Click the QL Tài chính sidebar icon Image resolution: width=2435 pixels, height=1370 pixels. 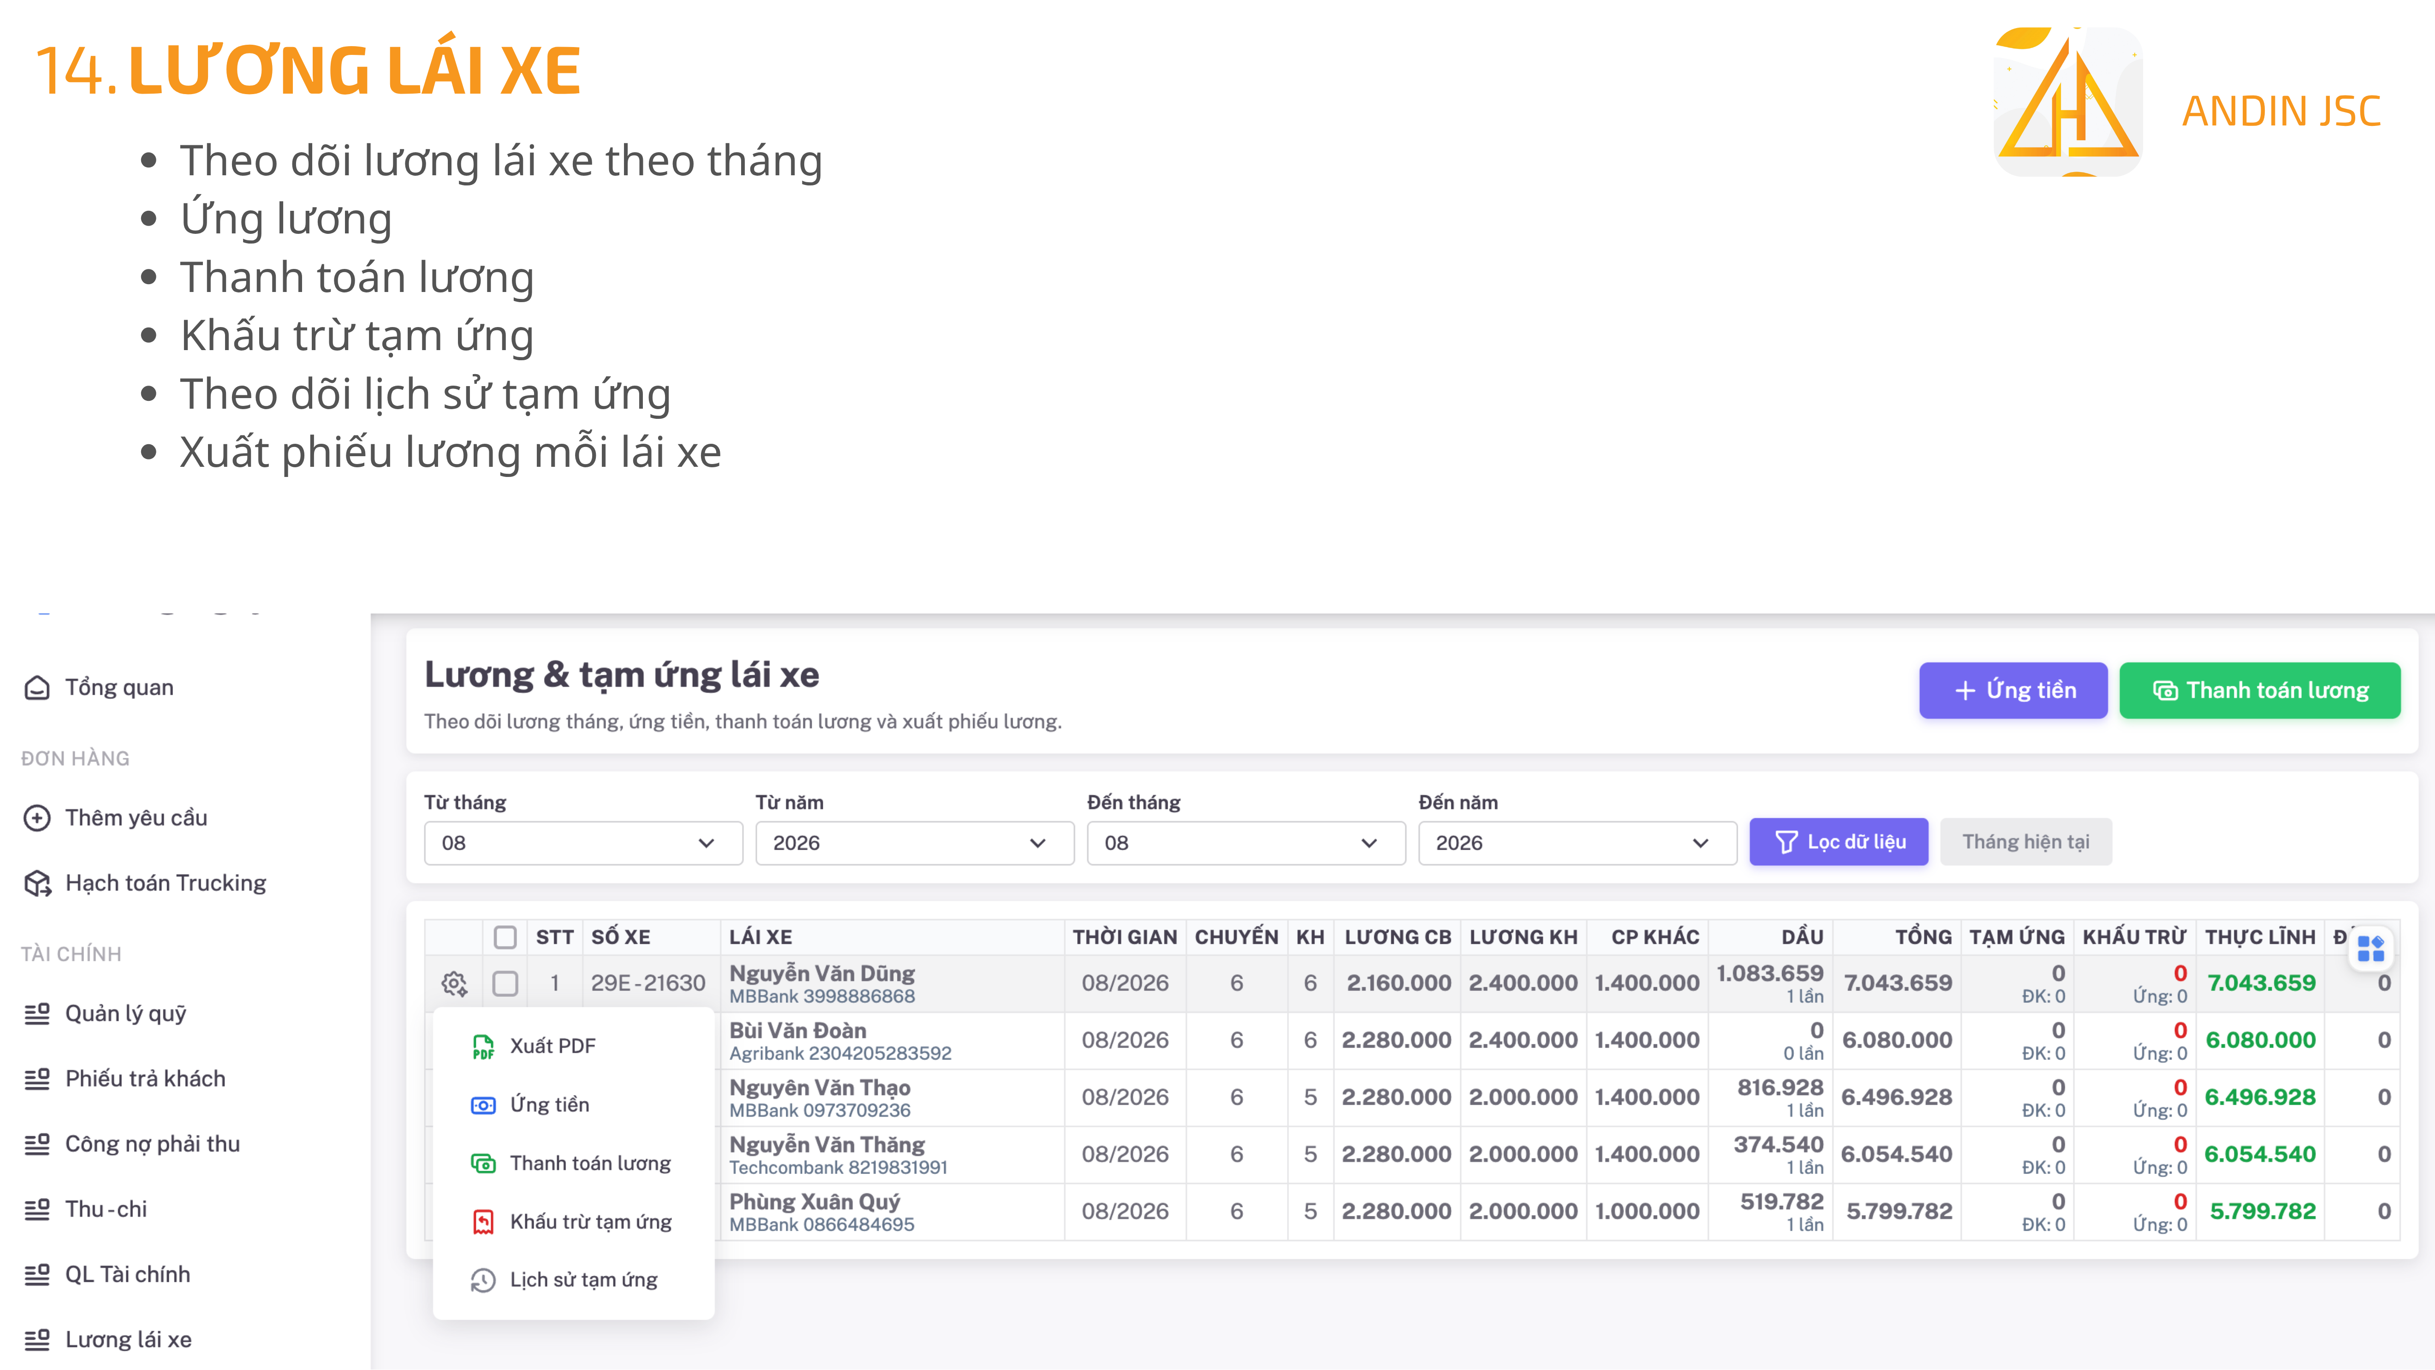pos(37,1275)
